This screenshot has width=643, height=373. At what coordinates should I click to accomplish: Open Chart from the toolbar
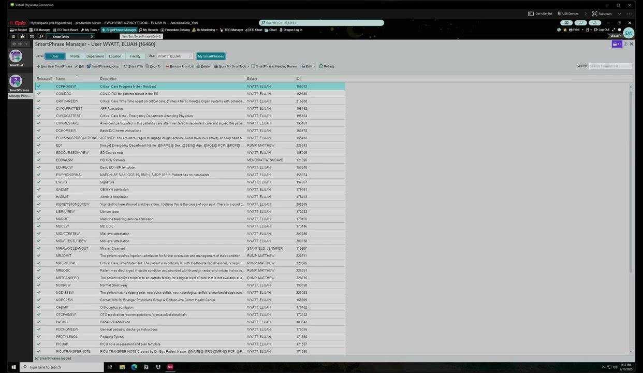[271, 30]
